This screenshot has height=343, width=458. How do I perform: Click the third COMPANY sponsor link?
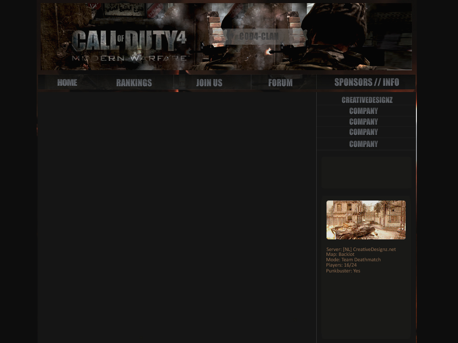[x=364, y=132]
